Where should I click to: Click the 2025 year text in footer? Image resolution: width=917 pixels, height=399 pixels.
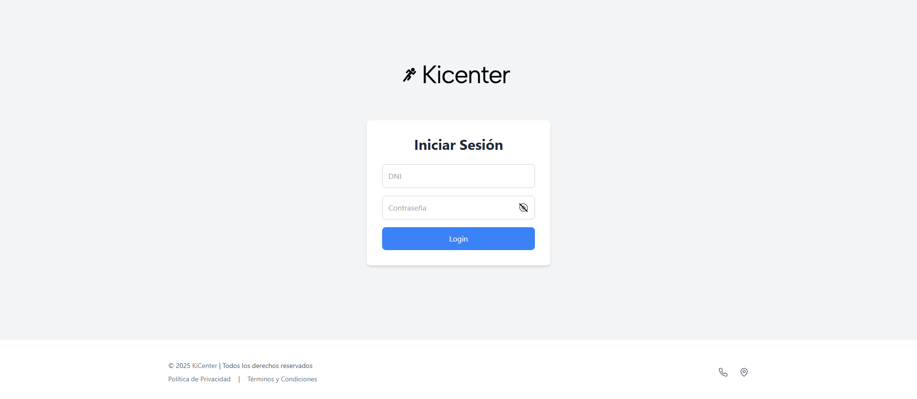(x=183, y=366)
